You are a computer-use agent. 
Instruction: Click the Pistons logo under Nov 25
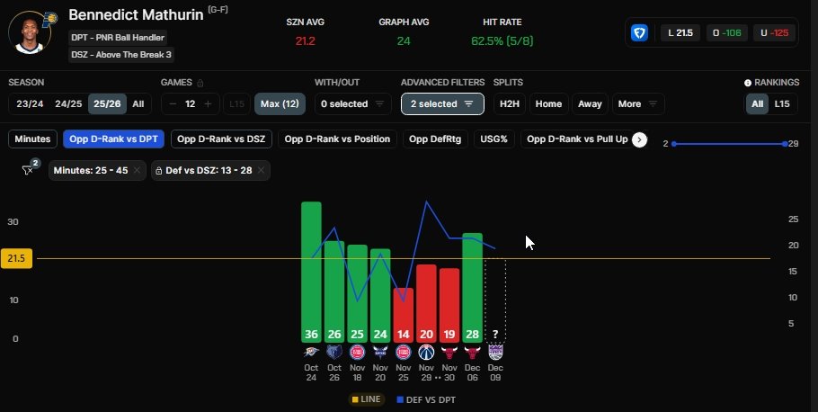(404, 352)
